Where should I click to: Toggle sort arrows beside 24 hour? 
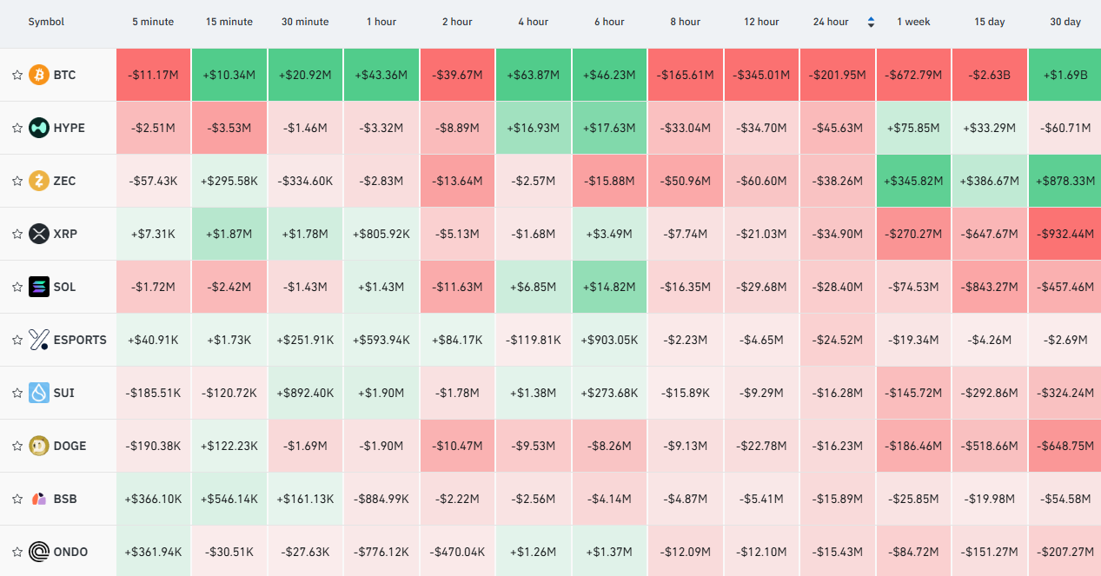point(871,22)
